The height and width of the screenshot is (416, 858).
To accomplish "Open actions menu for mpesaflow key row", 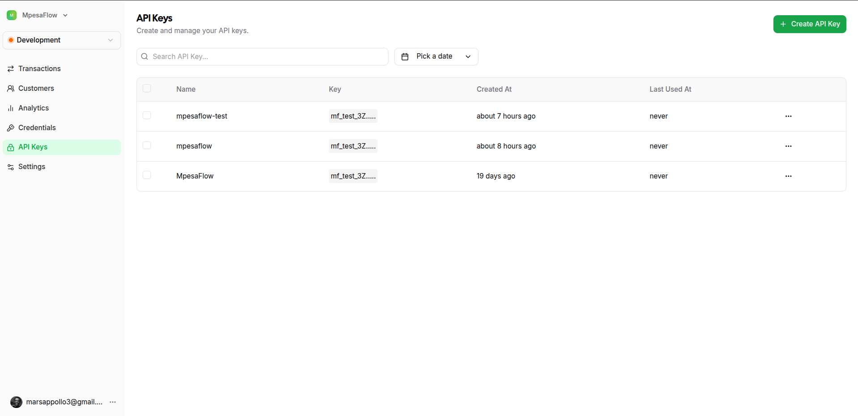I will pos(789,146).
